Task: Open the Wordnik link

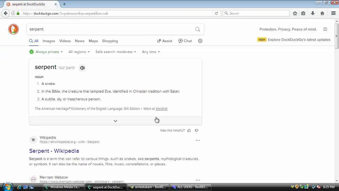Action: [x=162, y=109]
